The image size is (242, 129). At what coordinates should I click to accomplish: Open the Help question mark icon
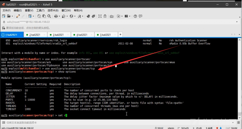click(x=135, y=16)
